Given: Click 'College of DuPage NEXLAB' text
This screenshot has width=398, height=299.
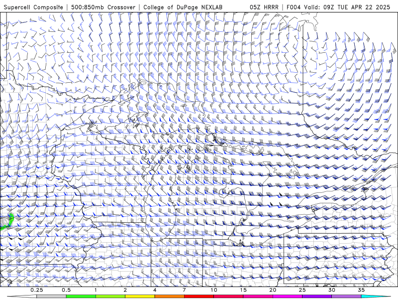Looking at the screenshot, I should coord(183,7).
